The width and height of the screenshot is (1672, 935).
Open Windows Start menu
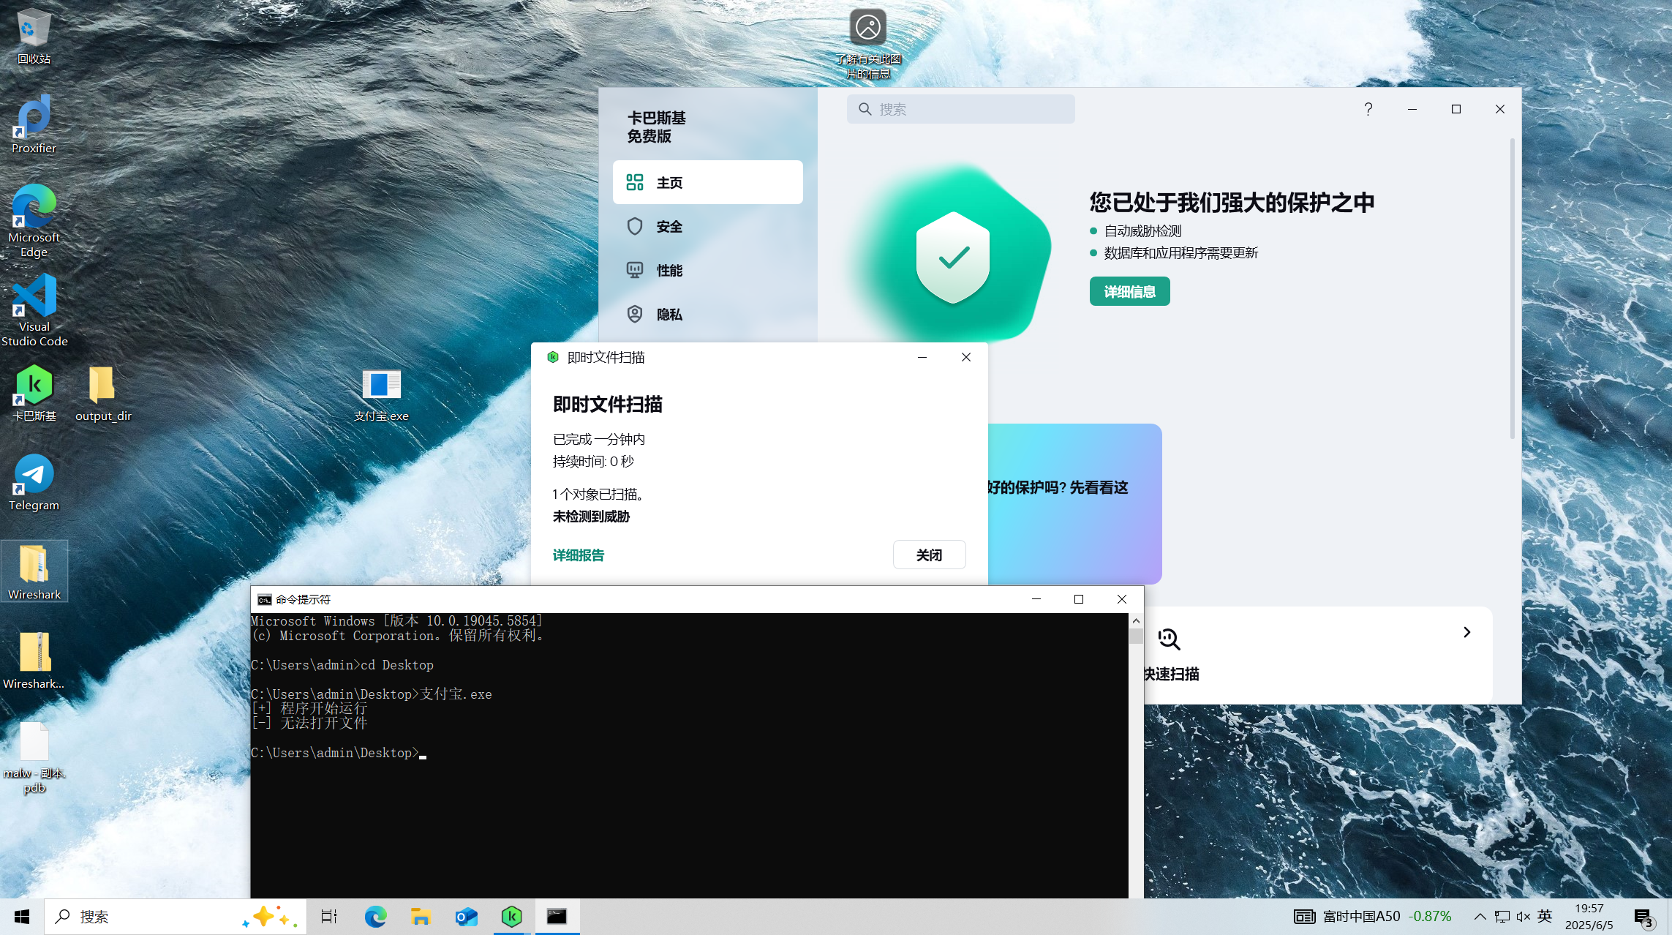point(22,917)
